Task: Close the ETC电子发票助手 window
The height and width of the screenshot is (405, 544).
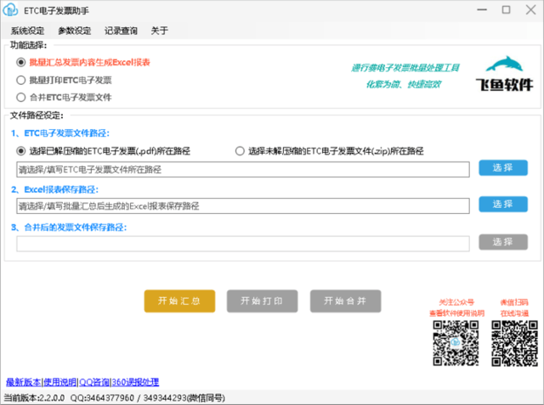Action: (530, 10)
